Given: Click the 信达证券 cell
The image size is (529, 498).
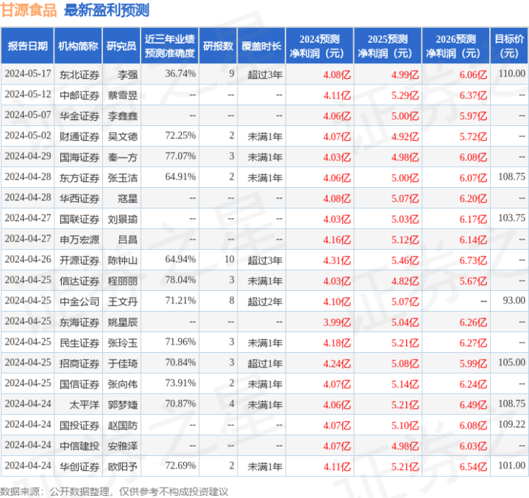Looking at the screenshot, I should [79, 281].
